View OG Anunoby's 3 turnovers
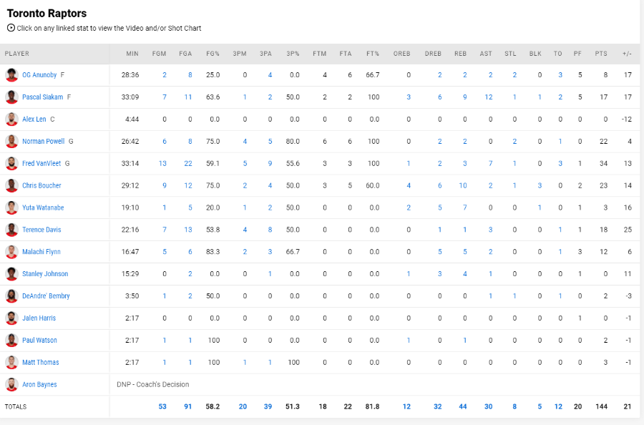The image size is (644, 425). click(x=560, y=74)
